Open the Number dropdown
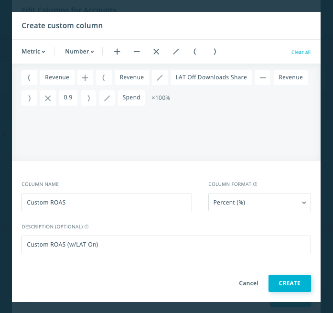 (79, 52)
